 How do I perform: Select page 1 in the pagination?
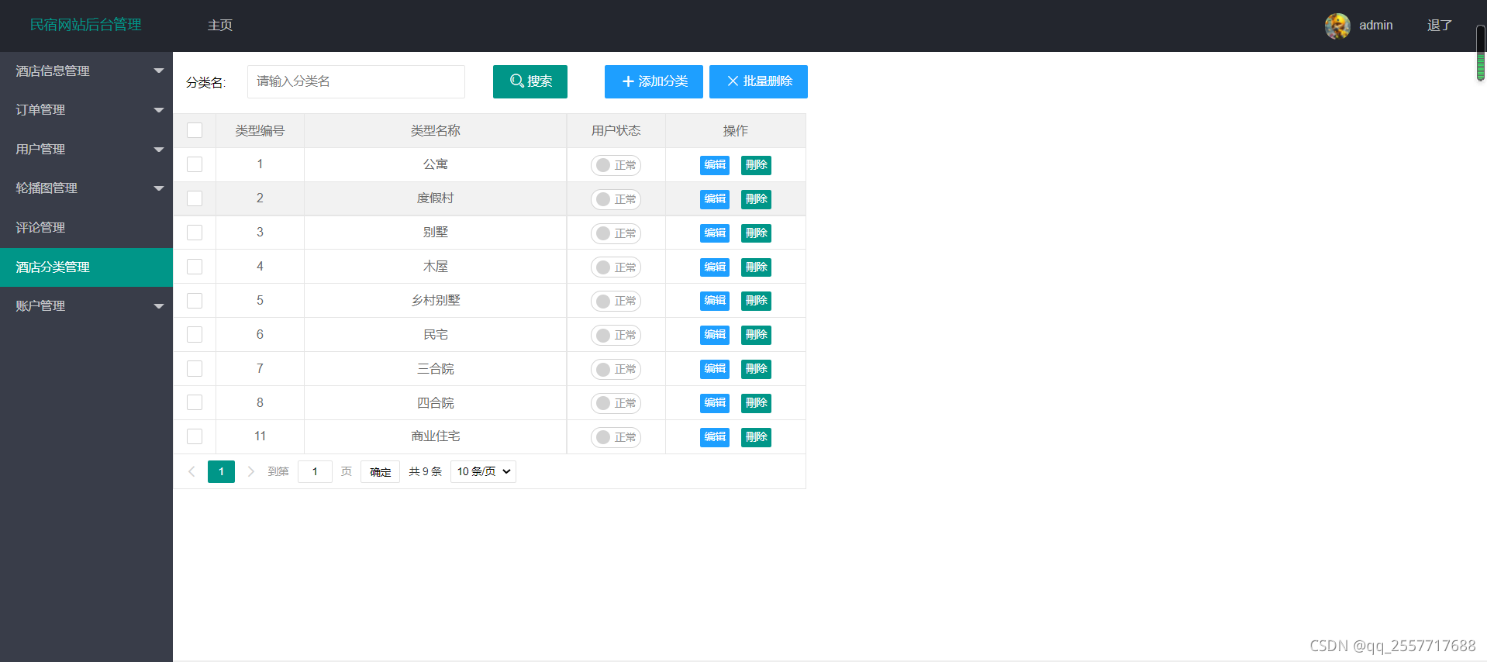[x=221, y=471]
